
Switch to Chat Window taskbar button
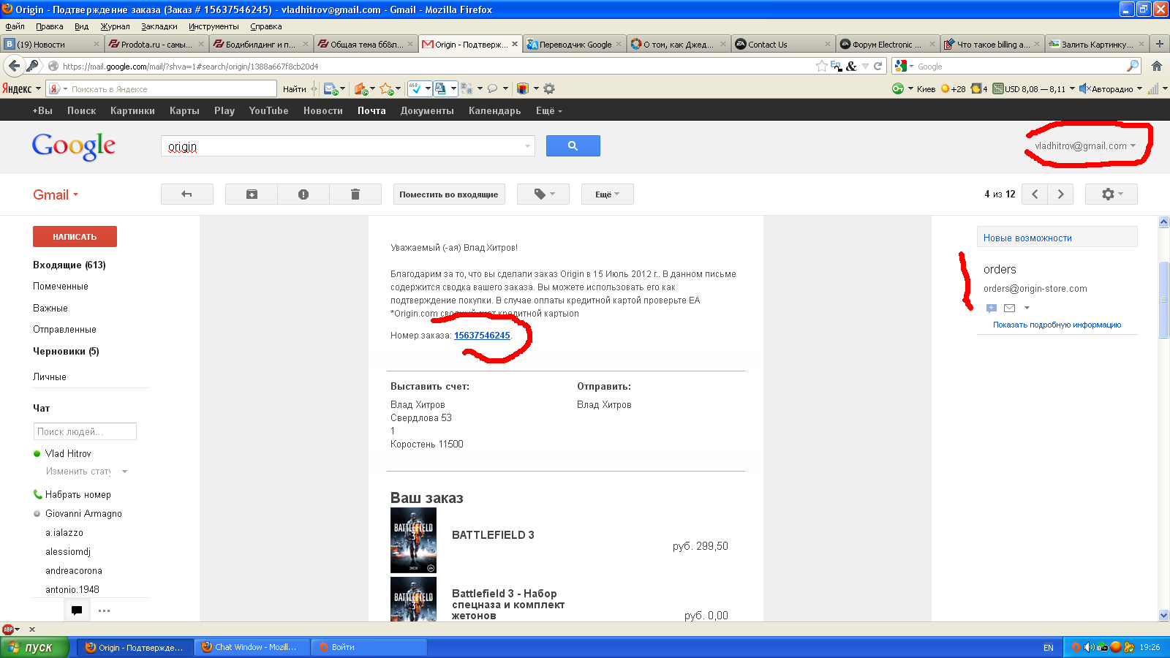252,647
